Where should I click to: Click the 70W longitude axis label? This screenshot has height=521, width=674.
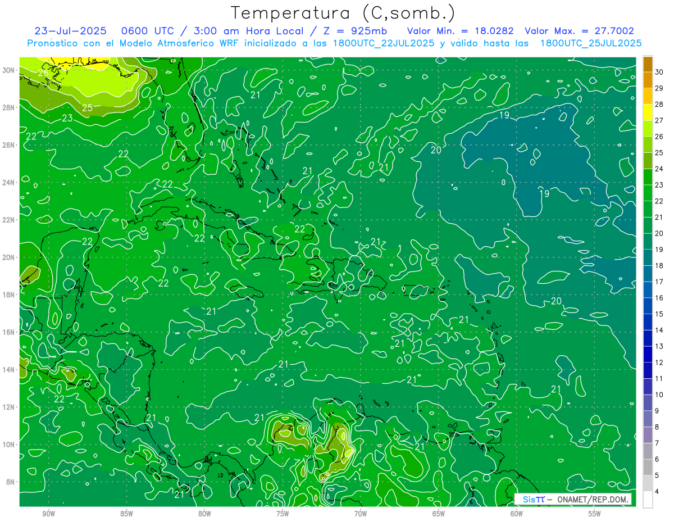point(361,513)
